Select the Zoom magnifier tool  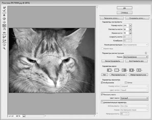(4, 48)
